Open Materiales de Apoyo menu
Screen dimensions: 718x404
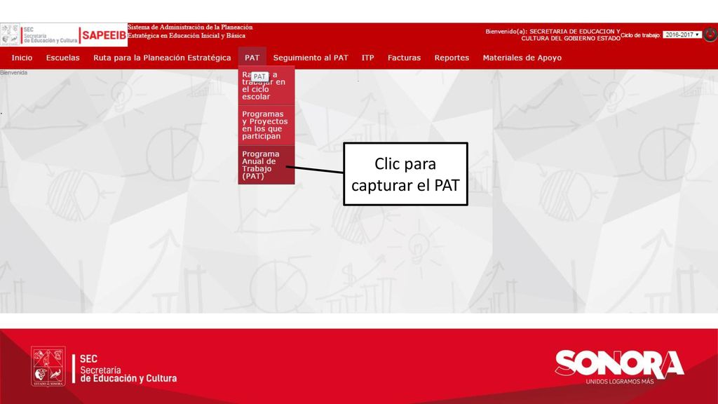522,58
